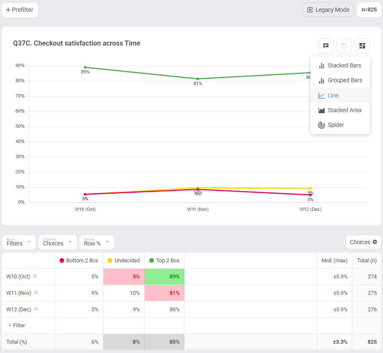Choose the Spider chart option
The height and width of the screenshot is (353, 383).
(x=340, y=125)
